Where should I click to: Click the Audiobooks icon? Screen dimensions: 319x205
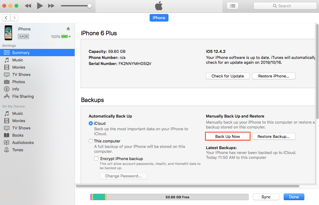[x=7, y=143]
